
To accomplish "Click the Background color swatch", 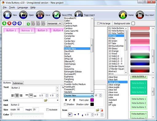I will [133, 23].
